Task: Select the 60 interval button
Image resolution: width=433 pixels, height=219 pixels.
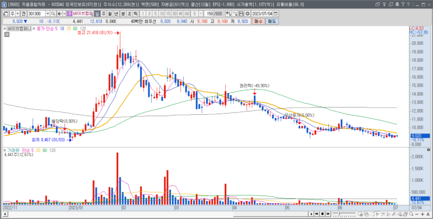Action: [x=187, y=14]
